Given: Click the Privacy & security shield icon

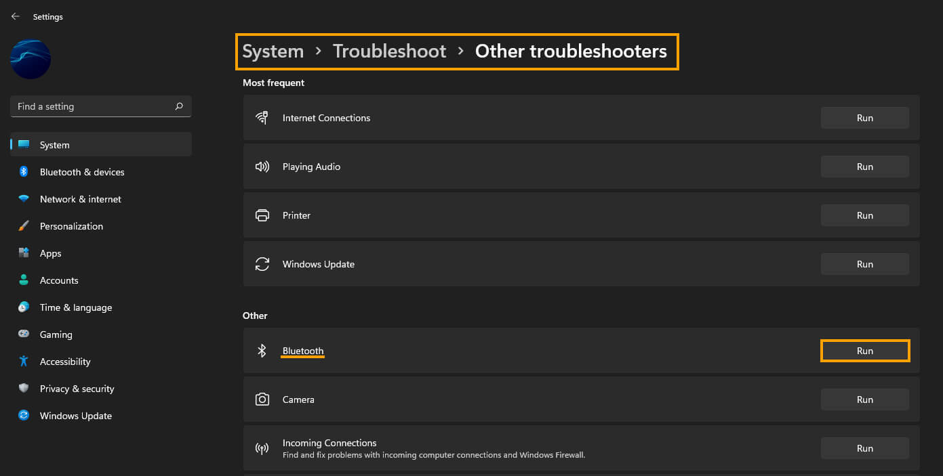Looking at the screenshot, I should click(x=24, y=389).
